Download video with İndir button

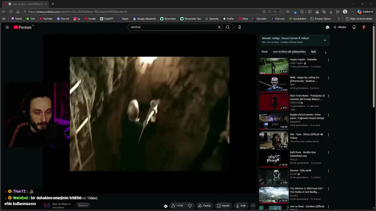click(241, 206)
